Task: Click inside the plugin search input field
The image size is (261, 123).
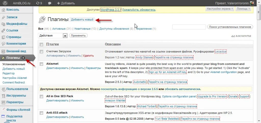Action: click(x=189, y=27)
